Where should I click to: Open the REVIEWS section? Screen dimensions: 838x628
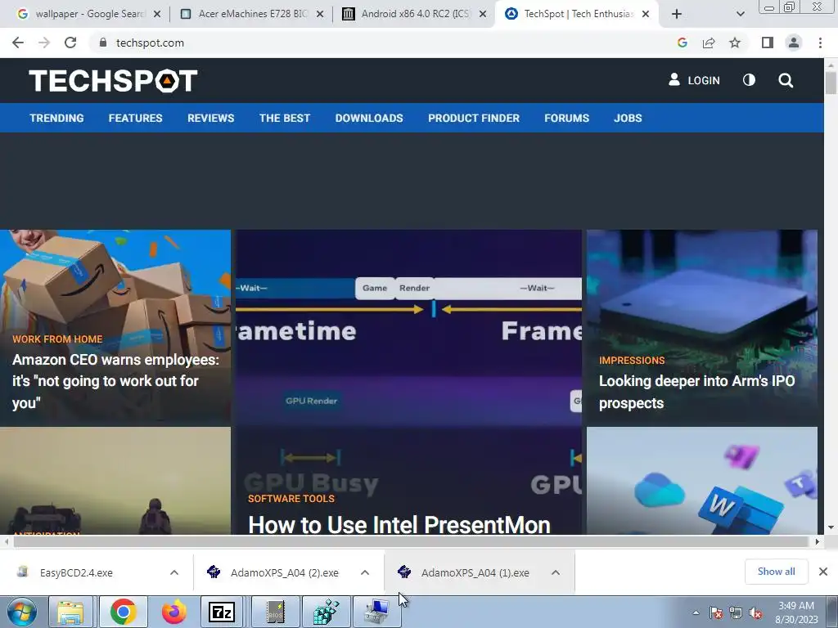(x=210, y=118)
